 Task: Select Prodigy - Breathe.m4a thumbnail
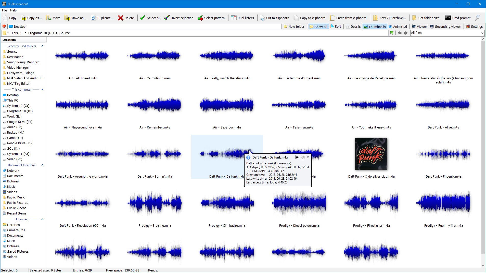(155, 203)
